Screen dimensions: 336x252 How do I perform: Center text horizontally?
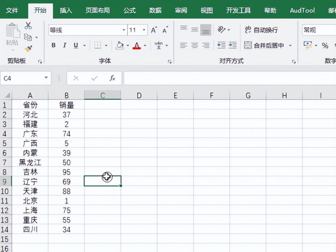point(195,45)
